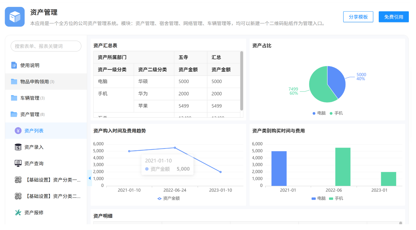Toggle 手机 legend in the pie chart

(x=336, y=113)
